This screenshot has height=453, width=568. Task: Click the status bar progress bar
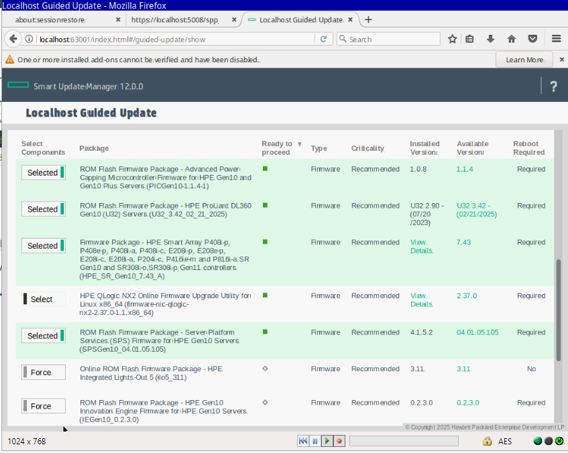click(x=404, y=441)
